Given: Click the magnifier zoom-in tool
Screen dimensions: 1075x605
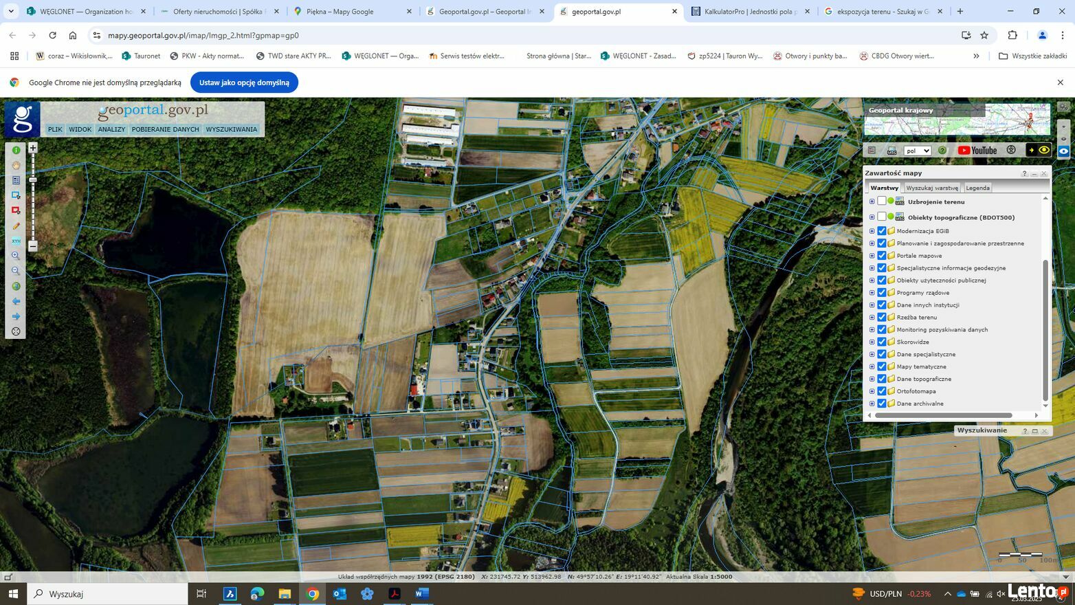Looking at the screenshot, I should 16,256.
